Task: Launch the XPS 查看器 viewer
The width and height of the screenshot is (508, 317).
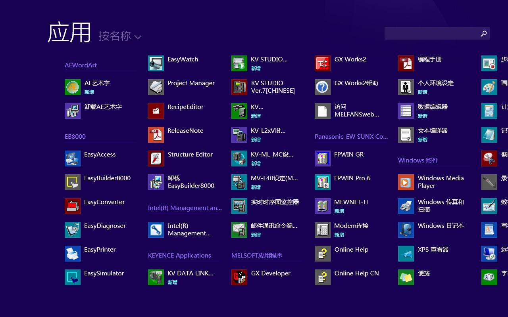Action: click(406, 254)
